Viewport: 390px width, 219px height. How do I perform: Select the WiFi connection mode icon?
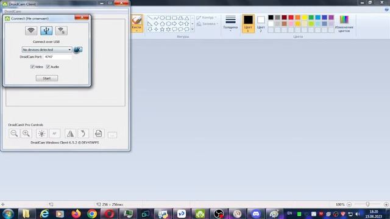click(x=31, y=30)
